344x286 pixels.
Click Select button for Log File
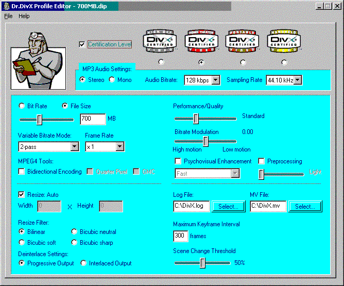(x=228, y=206)
